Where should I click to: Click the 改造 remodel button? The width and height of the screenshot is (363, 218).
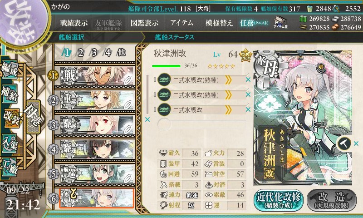pos(332,200)
